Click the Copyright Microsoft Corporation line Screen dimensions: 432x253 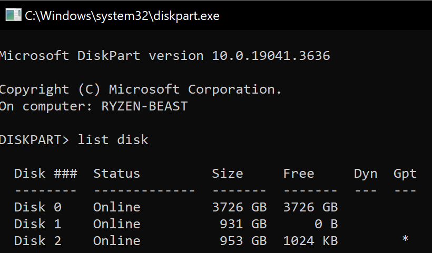[x=141, y=89]
